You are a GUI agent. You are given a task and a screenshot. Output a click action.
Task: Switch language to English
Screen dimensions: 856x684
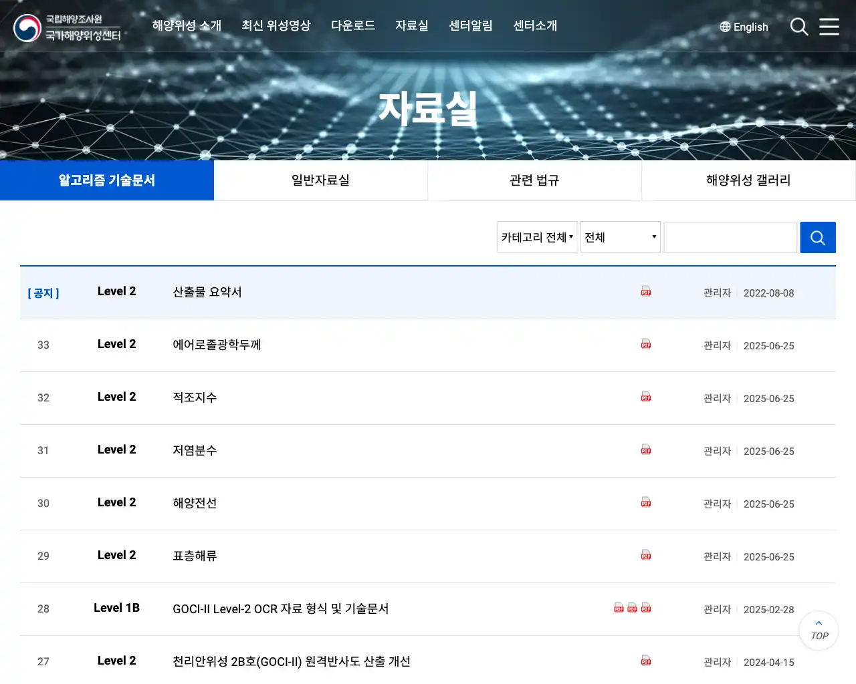click(x=744, y=27)
